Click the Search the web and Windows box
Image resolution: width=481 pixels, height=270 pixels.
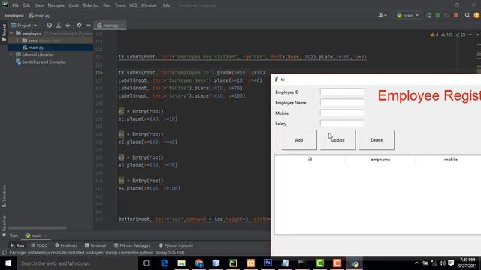pyautogui.click(x=77, y=263)
